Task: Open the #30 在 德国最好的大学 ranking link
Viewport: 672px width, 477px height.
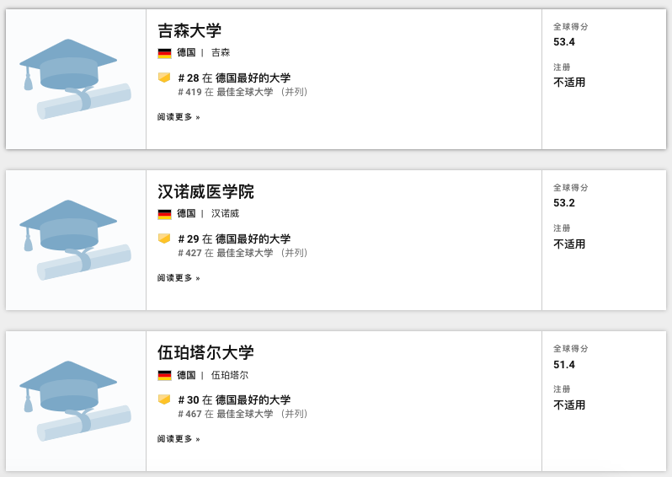Action: pyautogui.click(x=234, y=399)
